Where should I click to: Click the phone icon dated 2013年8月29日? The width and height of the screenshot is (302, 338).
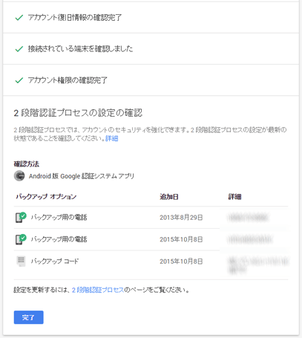pyautogui.click(x=21, y=218)
